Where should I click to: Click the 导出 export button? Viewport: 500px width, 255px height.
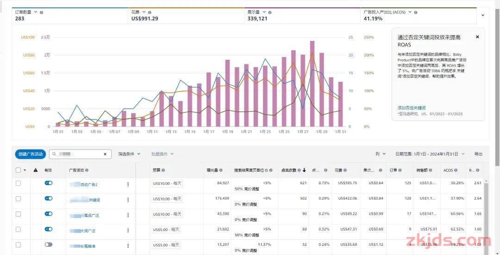point(478,154)
